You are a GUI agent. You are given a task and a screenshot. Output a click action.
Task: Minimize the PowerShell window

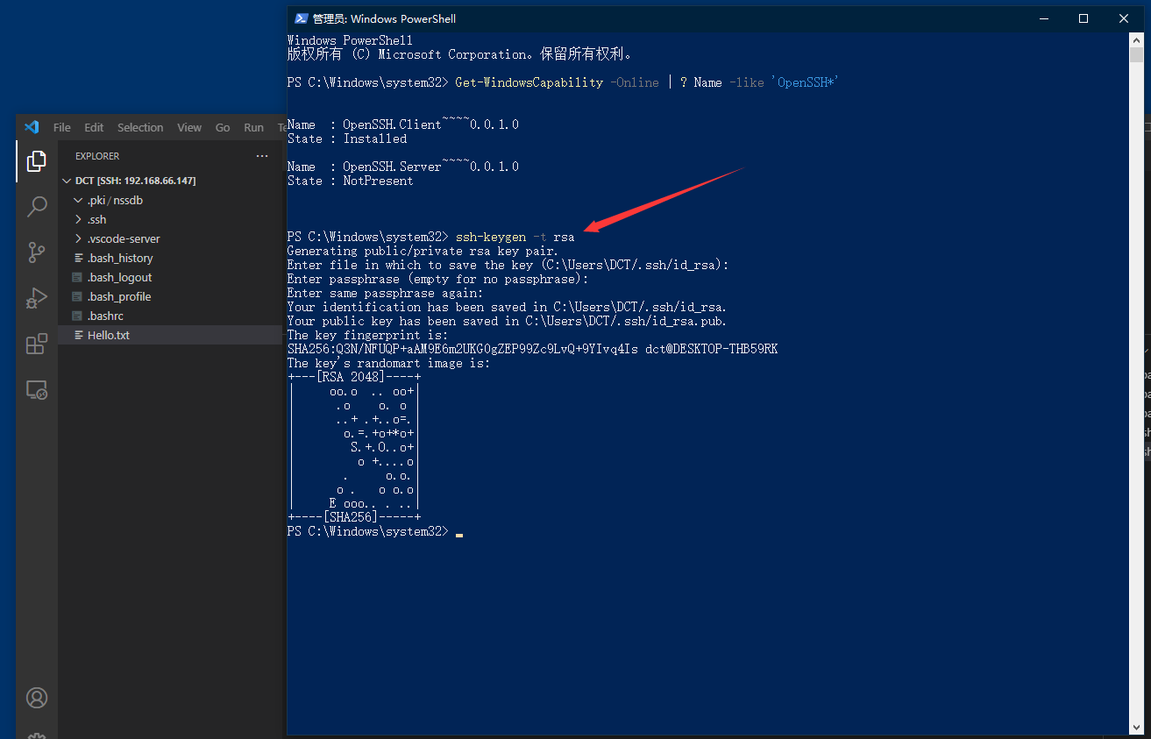(x=1043, y=18)
